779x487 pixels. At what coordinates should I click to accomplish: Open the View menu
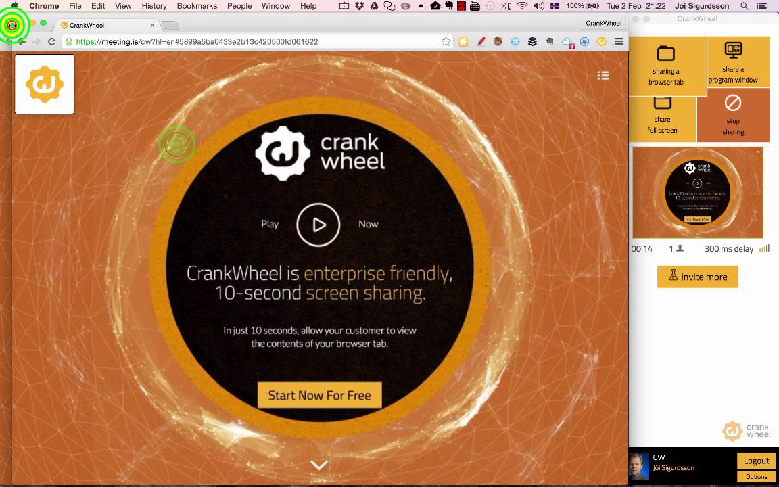122,6
